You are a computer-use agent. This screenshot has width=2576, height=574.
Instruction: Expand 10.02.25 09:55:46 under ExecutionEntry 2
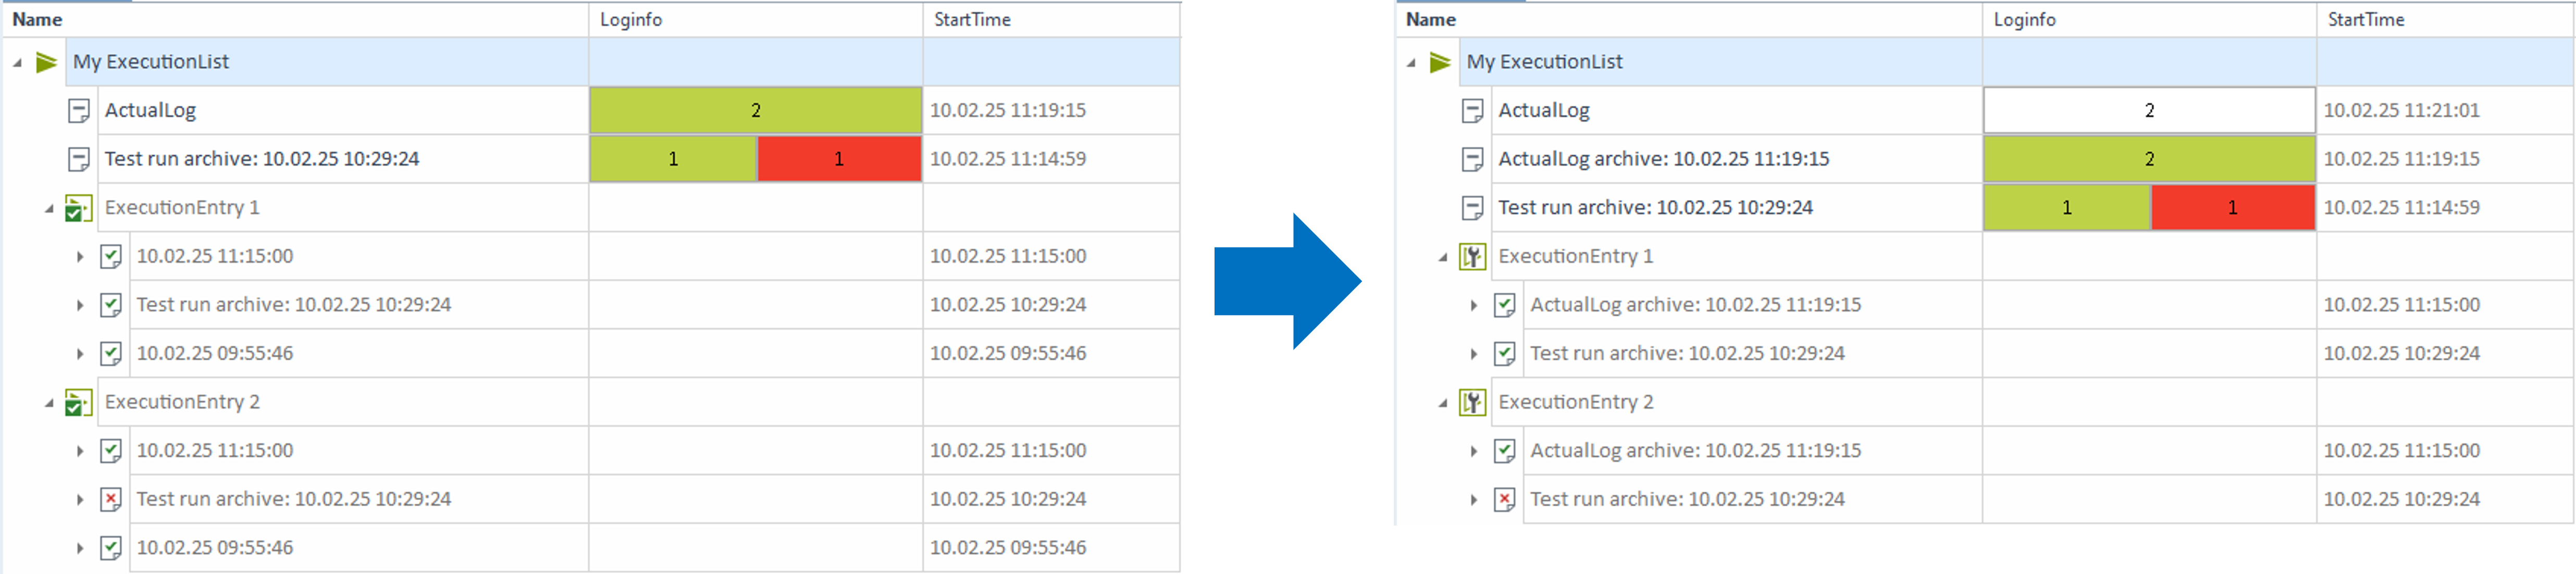coord(80,548)
